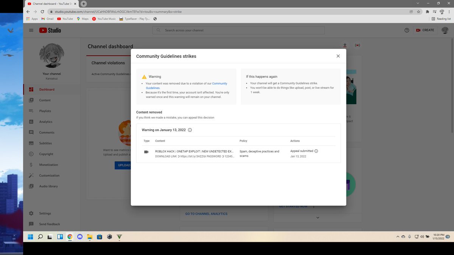Open Monetization in the sidebar

tap(52, 165)
